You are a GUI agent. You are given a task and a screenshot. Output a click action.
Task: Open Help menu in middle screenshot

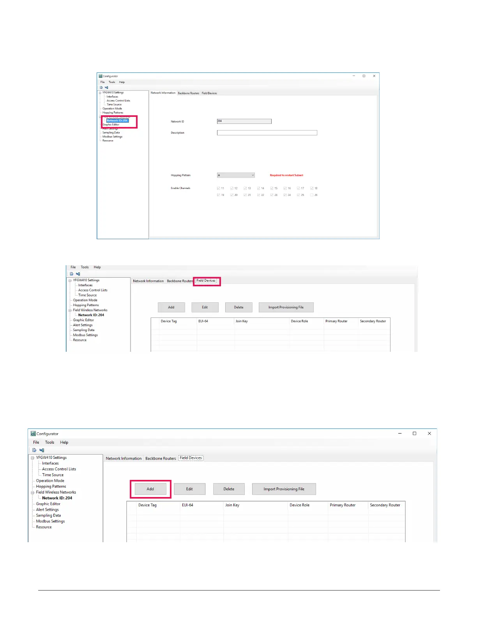(x=97, y=267)
